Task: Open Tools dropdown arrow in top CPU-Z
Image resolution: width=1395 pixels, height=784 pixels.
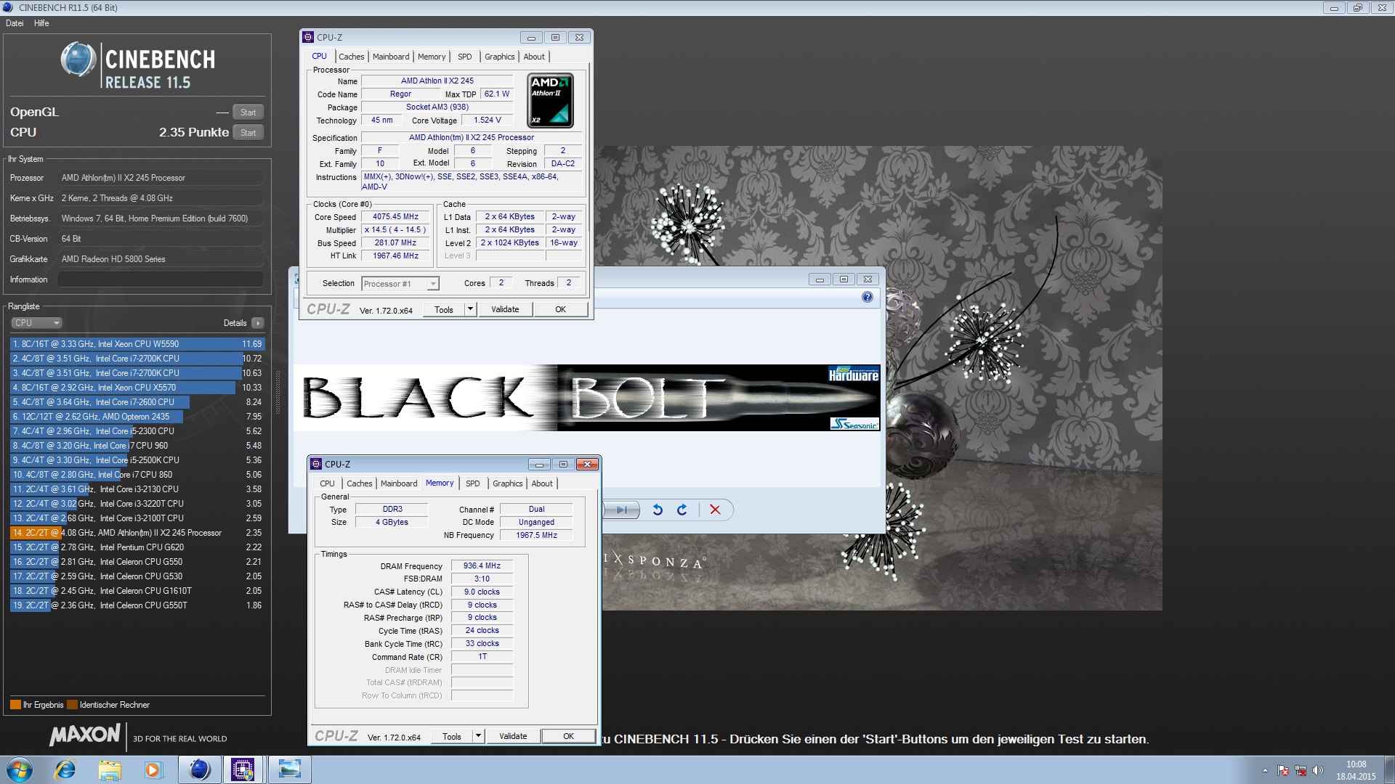Action: (x=470, y=309)
